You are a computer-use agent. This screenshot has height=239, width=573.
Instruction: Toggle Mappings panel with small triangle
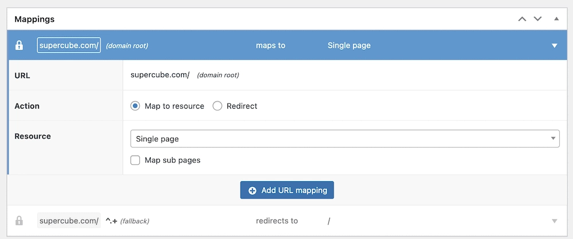[x=556, y=19]
